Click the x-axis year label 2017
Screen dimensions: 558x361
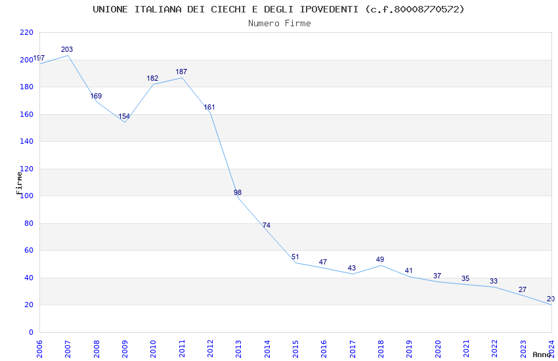click(x=353, y=349)
